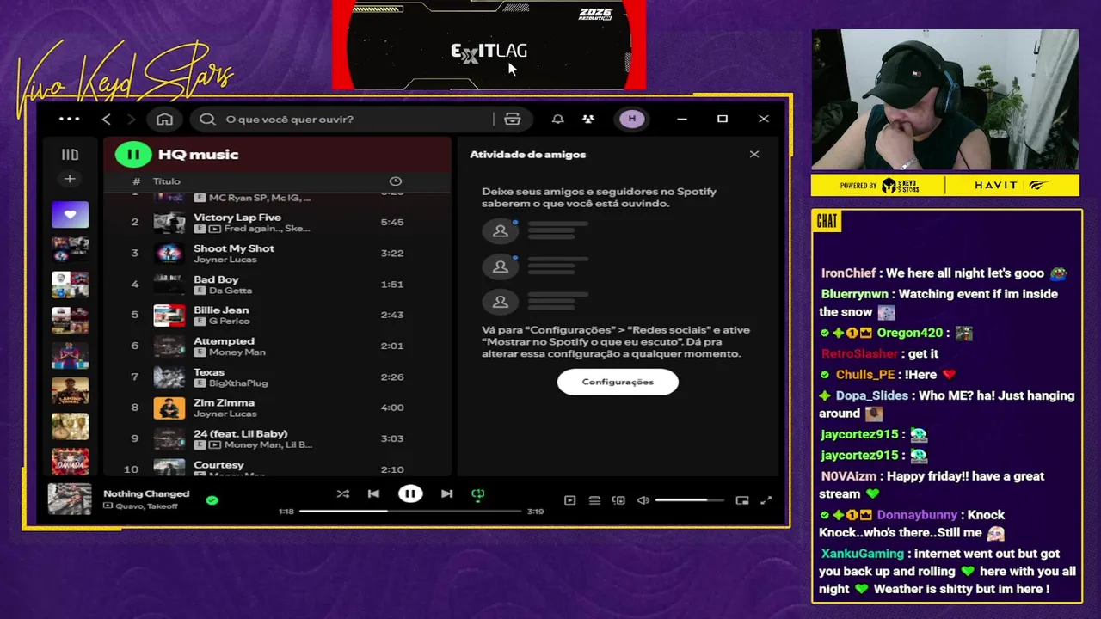Click the now playing title Nothing Changed
Screen dimensions: 1101x619
pyautogui.click(x=146, y=493)
